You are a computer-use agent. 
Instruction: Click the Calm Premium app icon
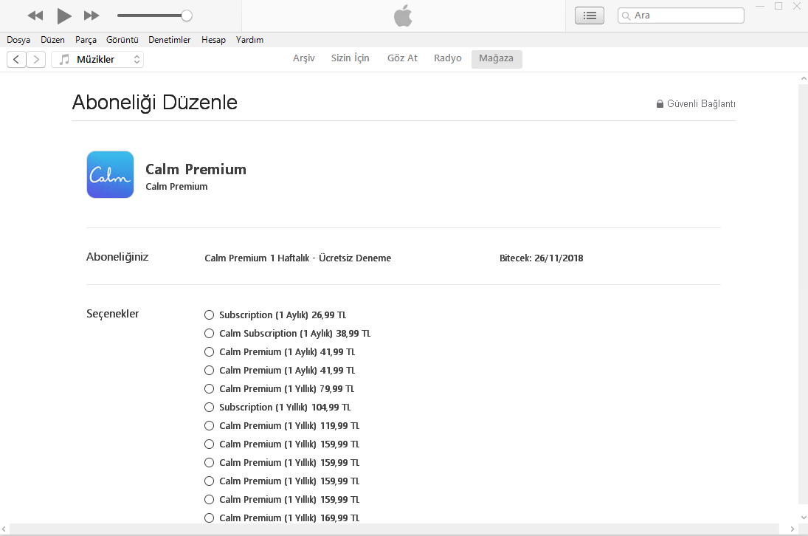point(110,175)
